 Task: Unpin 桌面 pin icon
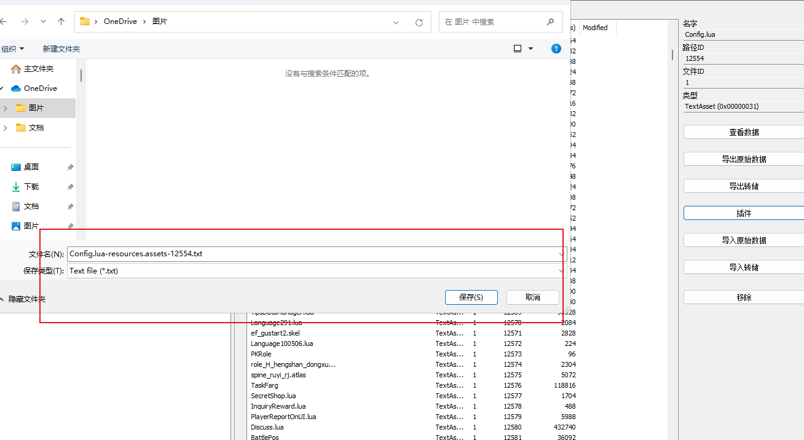tap(70, 167)
